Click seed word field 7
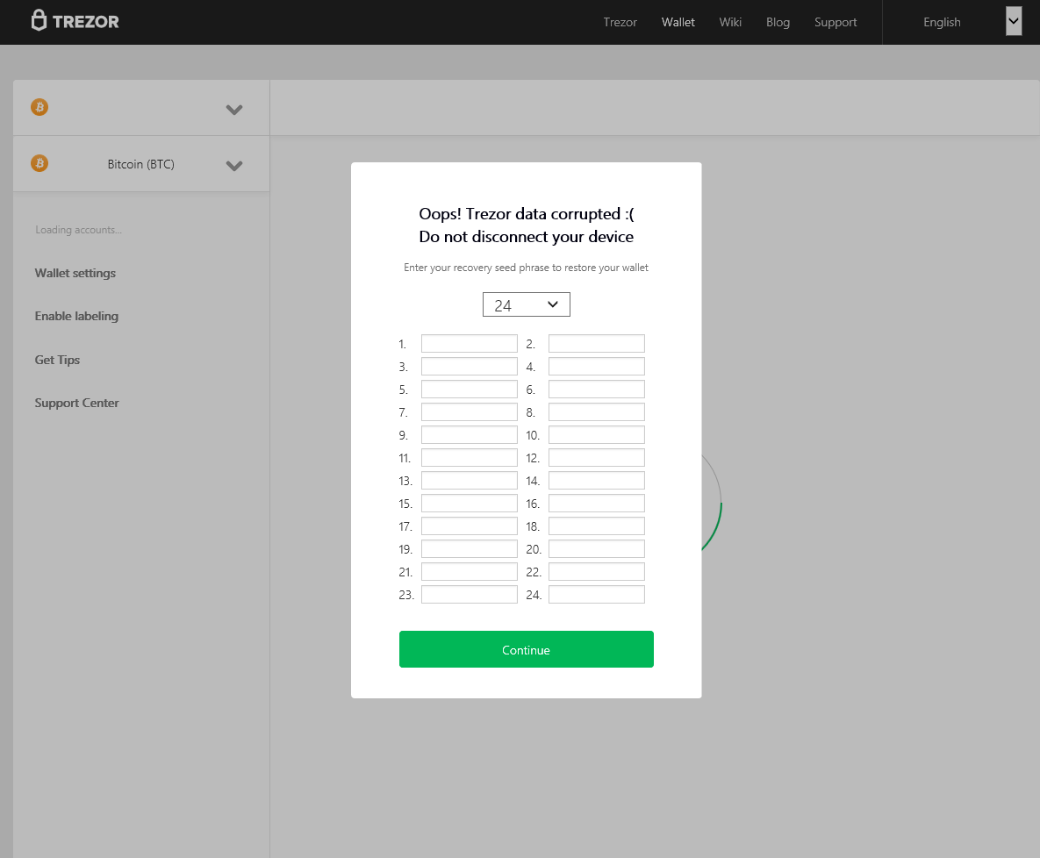1040x858 pixels. [469, 411]
